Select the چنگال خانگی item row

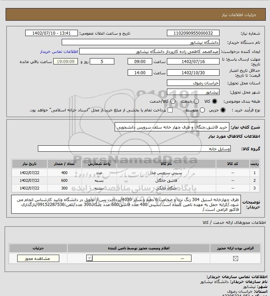136,188
